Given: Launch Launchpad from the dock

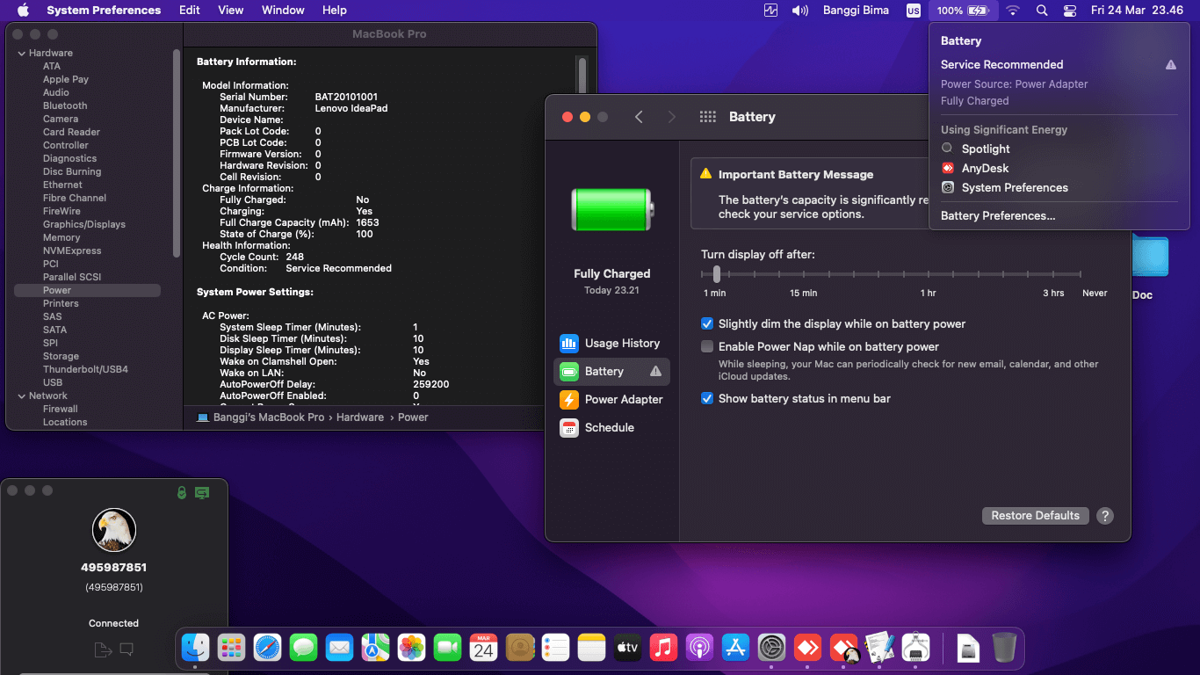Looking at the screenshot, I should (x=231, y=649).
